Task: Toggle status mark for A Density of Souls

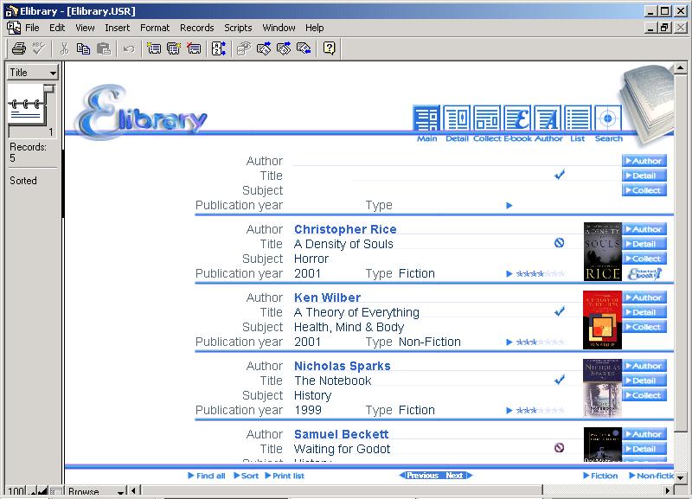Action: (559, 243)
